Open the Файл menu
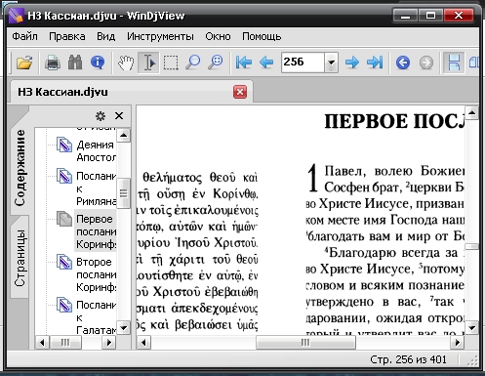Image resolution: width=485 pixels, height=376 pixels. (24, 36)
